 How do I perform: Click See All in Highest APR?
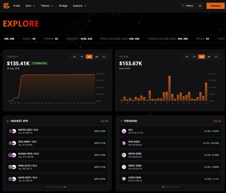pos(104,121)
